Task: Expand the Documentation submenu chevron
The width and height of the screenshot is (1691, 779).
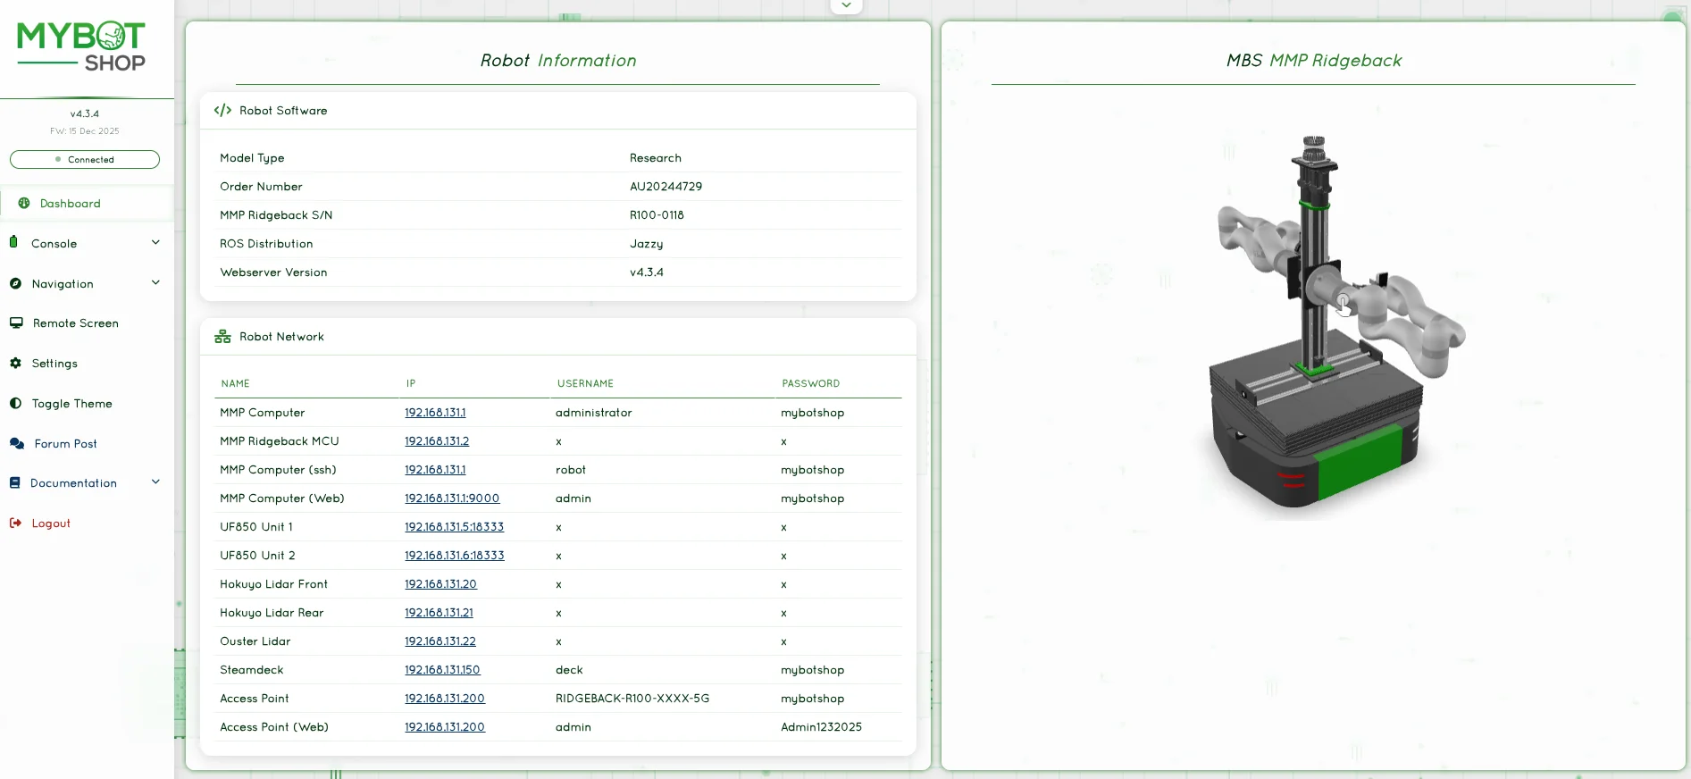Action: tap(155, 482)
